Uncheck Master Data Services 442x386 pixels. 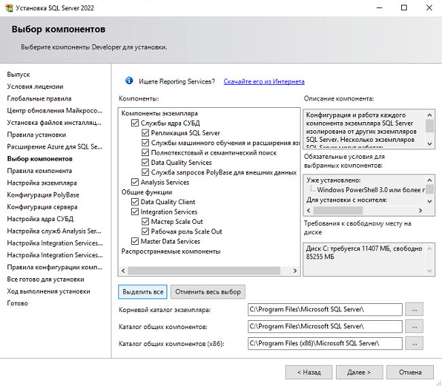pos(135,242)
